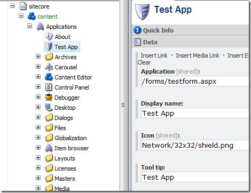The width and height of the screenshot is (251, 193).
Task: Click the Insert Media Link command
Action: point(198,55)
